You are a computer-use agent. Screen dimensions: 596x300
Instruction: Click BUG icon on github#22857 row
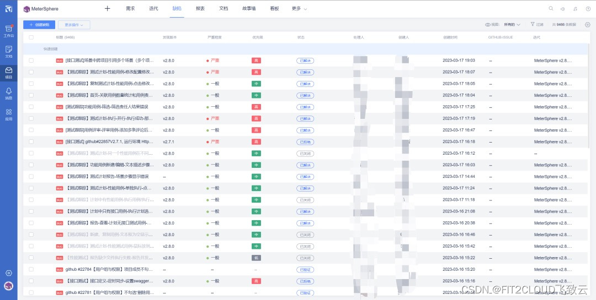59,142
